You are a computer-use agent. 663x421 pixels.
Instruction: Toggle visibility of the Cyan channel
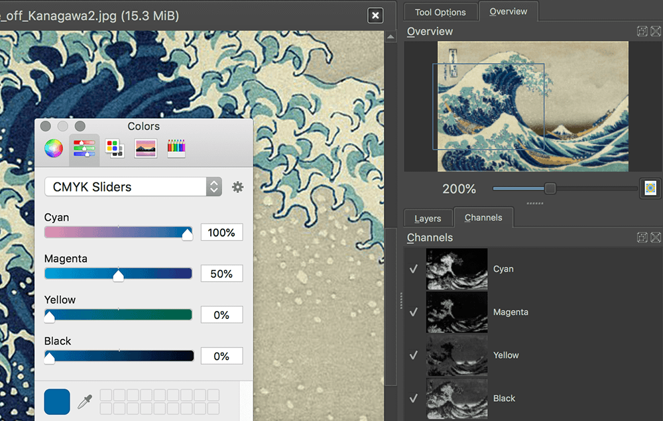point(414,269)
